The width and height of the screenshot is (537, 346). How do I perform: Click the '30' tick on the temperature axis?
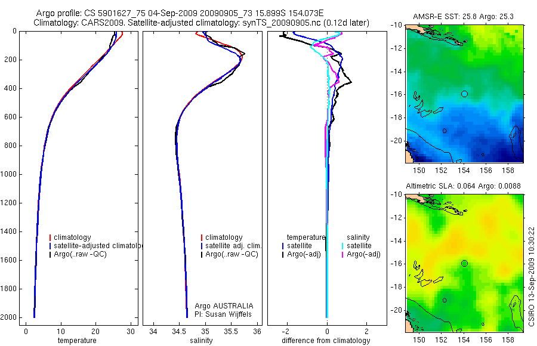(x=131, y=332)
